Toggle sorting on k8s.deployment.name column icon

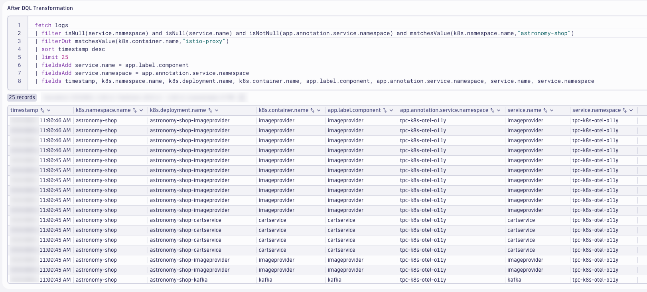point(210,110)
